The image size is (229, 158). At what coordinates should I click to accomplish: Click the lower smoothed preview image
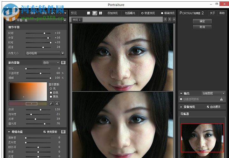click(123, 125)
